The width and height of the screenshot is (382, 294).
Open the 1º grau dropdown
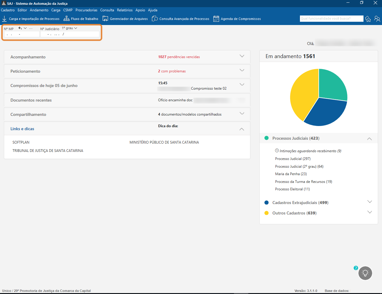pos(70,28)
